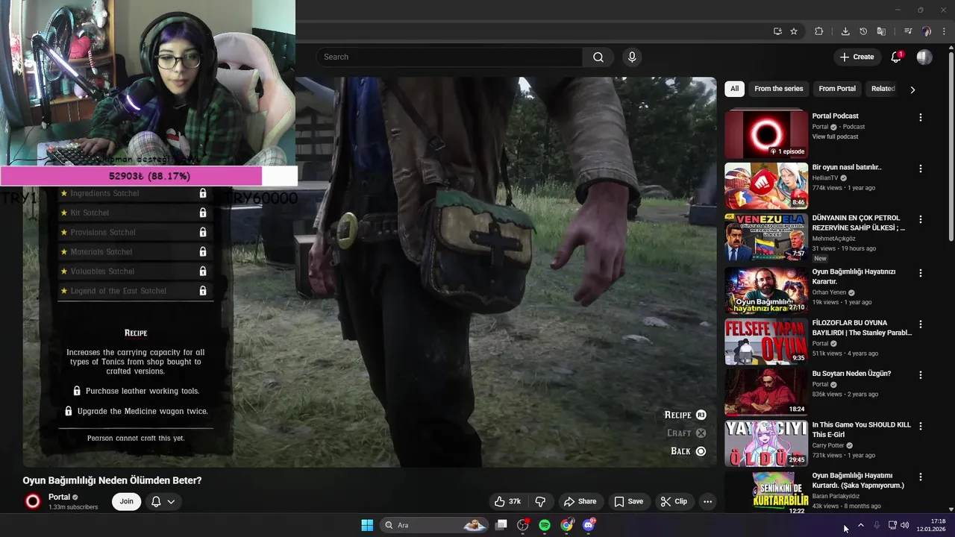Open 'Felsefe Yapan Oyun' thumbnail
The image size is (955, 537).
(766, 342)
